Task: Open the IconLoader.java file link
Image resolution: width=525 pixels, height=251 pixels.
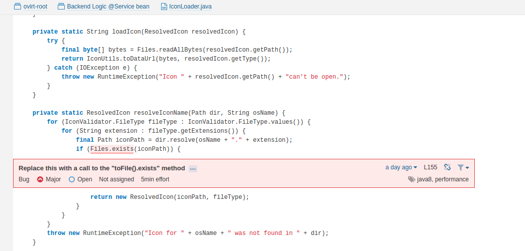Action: coord(191,7)
